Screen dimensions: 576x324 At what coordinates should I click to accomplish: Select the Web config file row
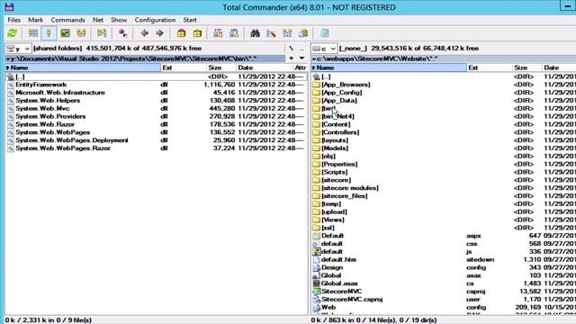(x=444, y=307)
